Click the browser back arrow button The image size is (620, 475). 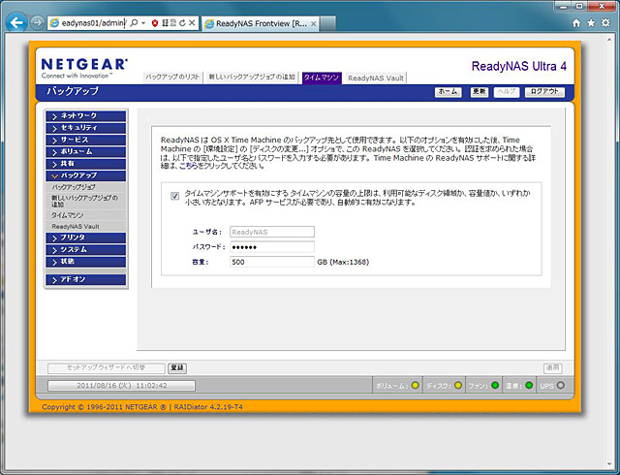click(x=16, y=21)
